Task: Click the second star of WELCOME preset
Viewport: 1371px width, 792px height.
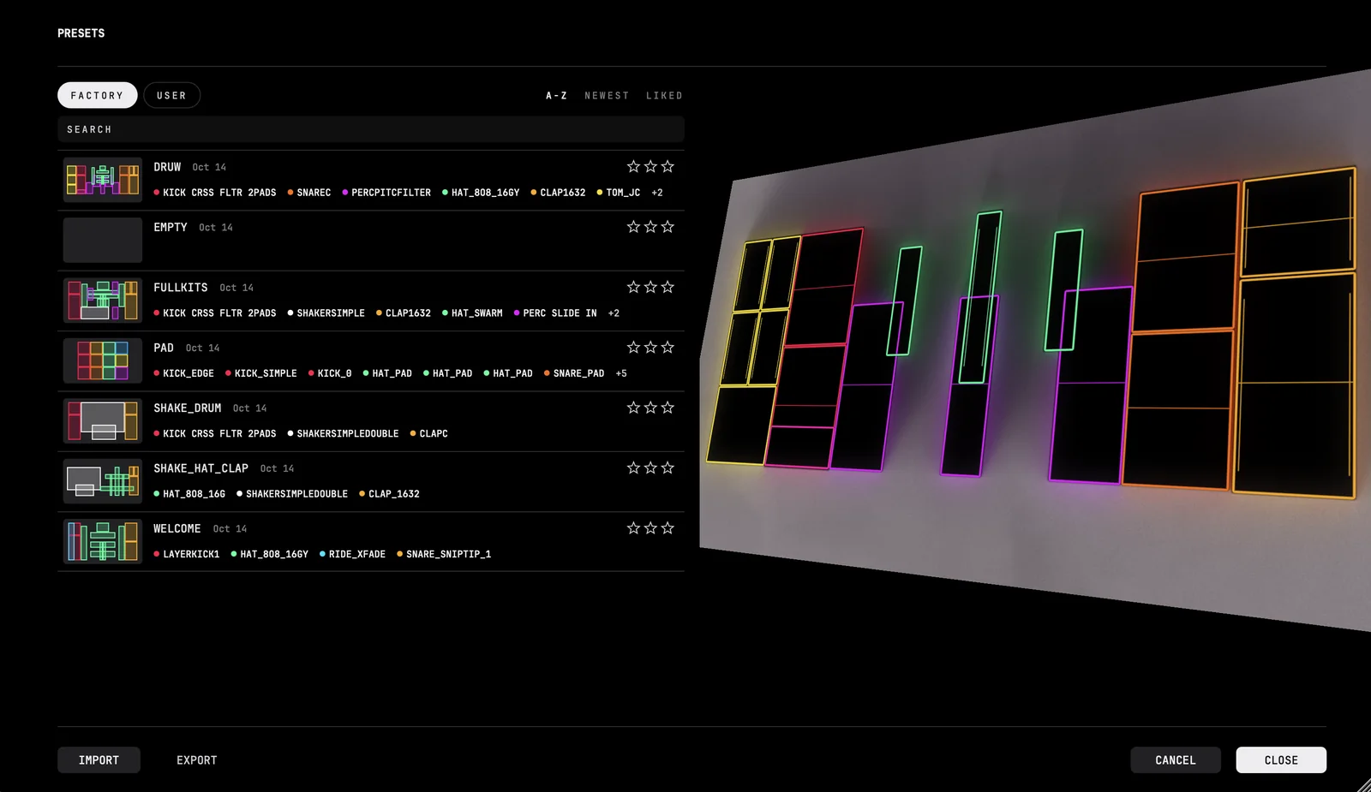Action: (650, 528)
